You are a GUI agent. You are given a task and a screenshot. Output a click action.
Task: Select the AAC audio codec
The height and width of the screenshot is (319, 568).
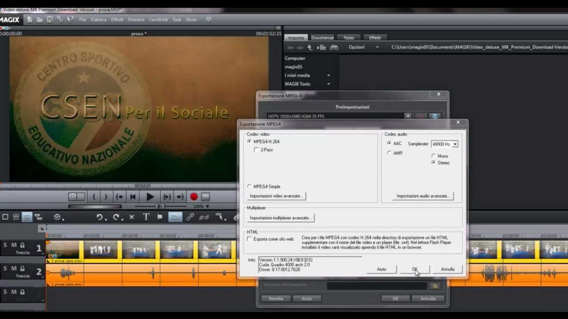click(x=389, y=144)
